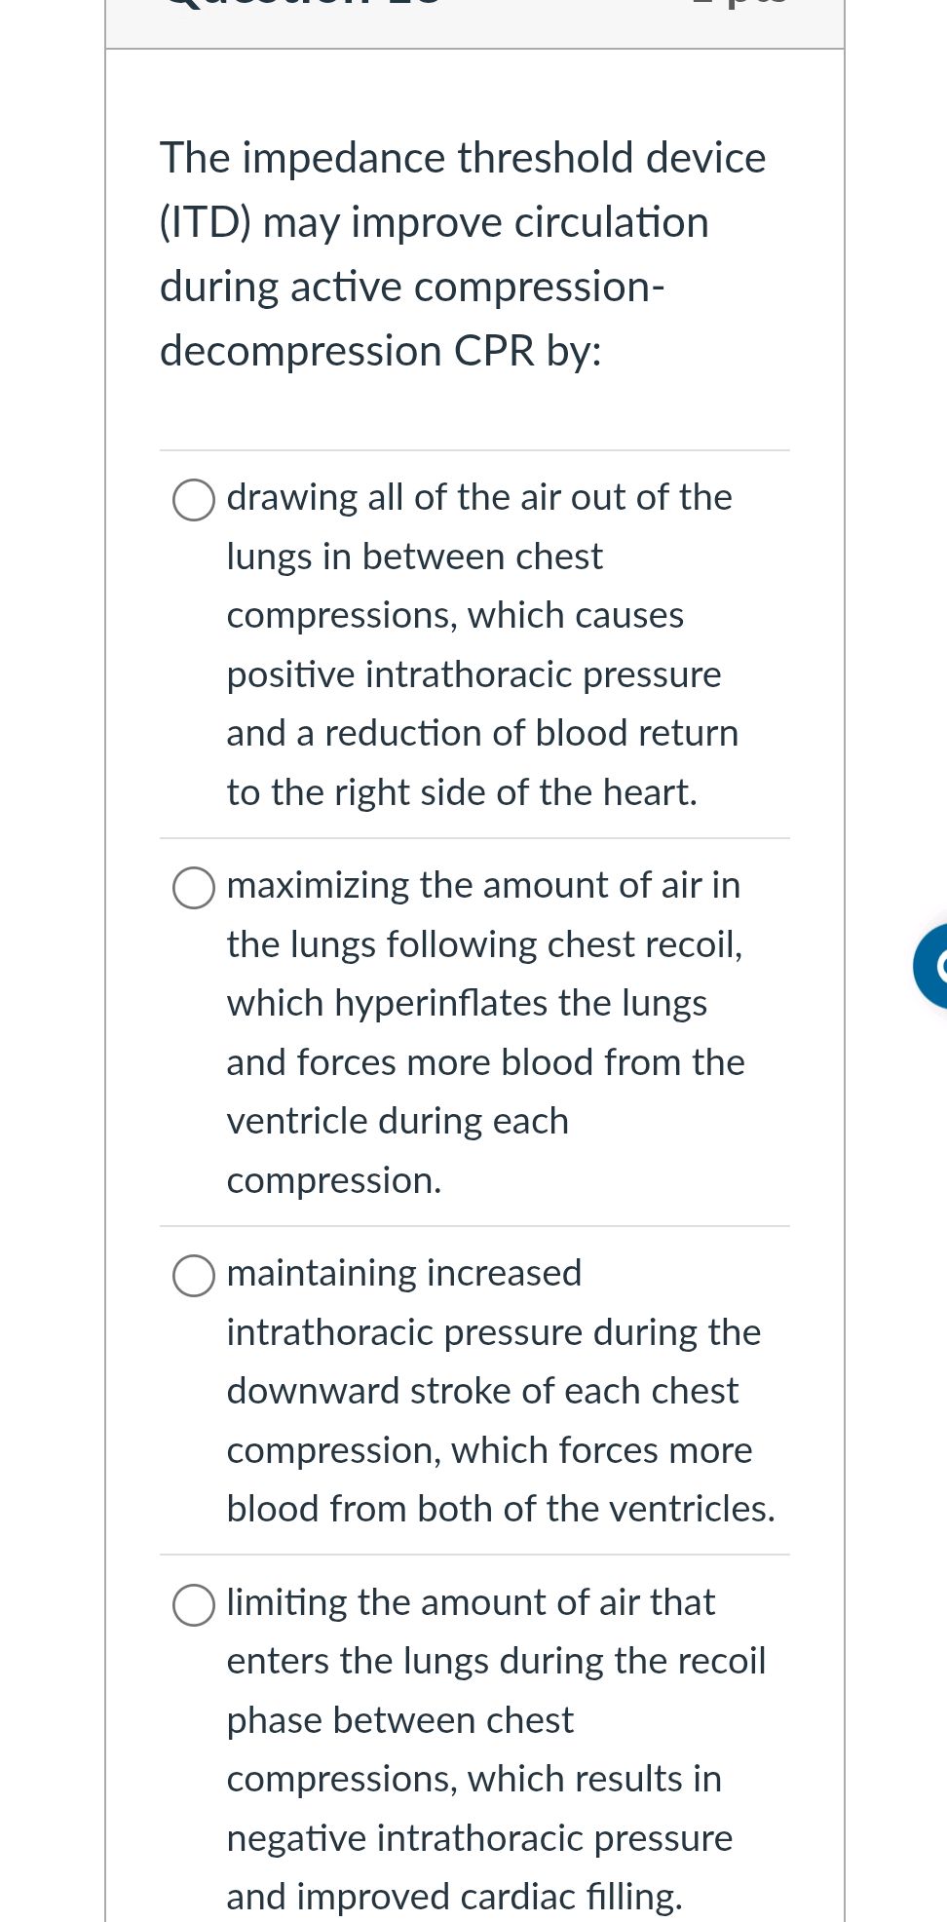Click the text 'which hyperinflates the lungs'
Viewport: 947px width, 1922px height.
coord(467,1003)
